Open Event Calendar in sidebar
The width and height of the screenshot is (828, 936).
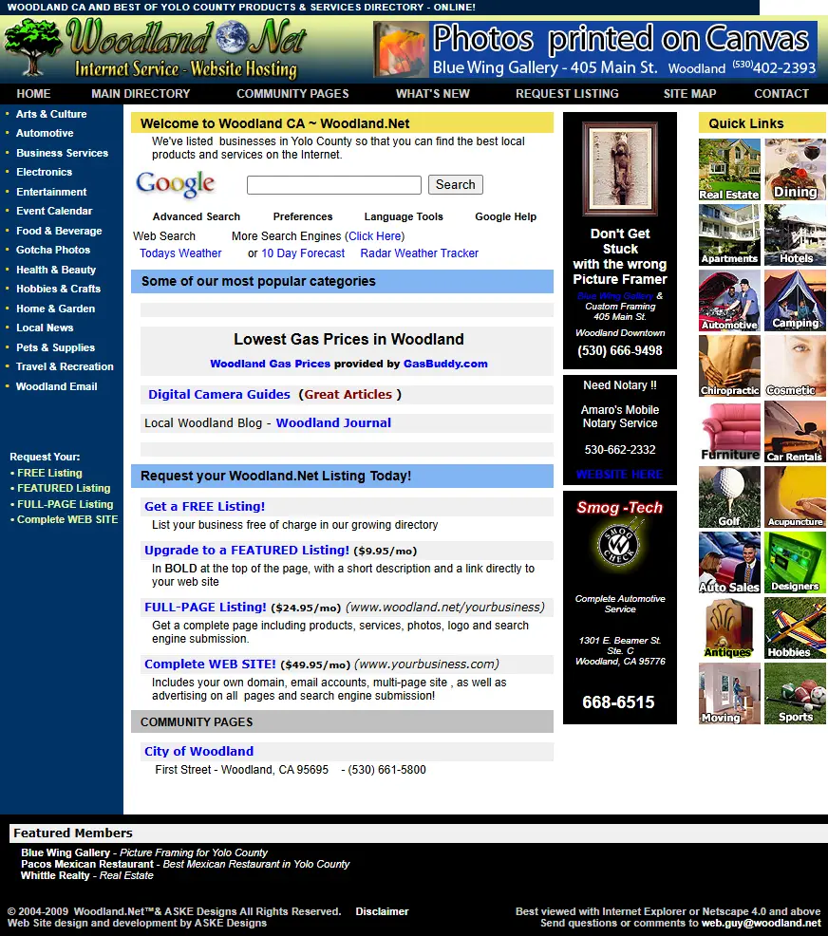coord(54,211)
